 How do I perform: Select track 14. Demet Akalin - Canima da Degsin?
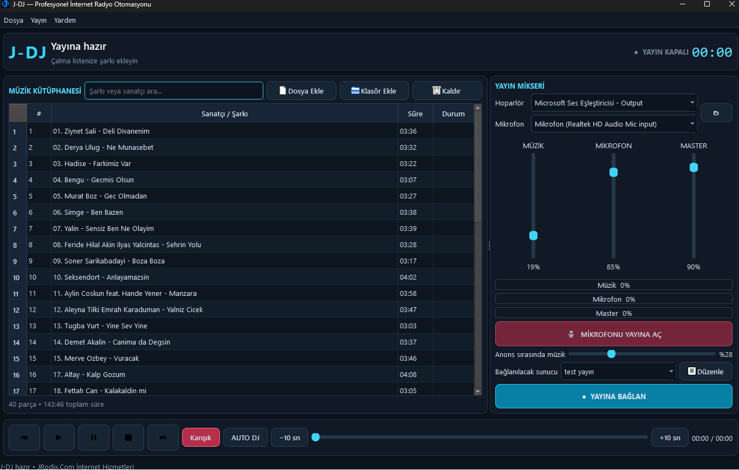224,342
